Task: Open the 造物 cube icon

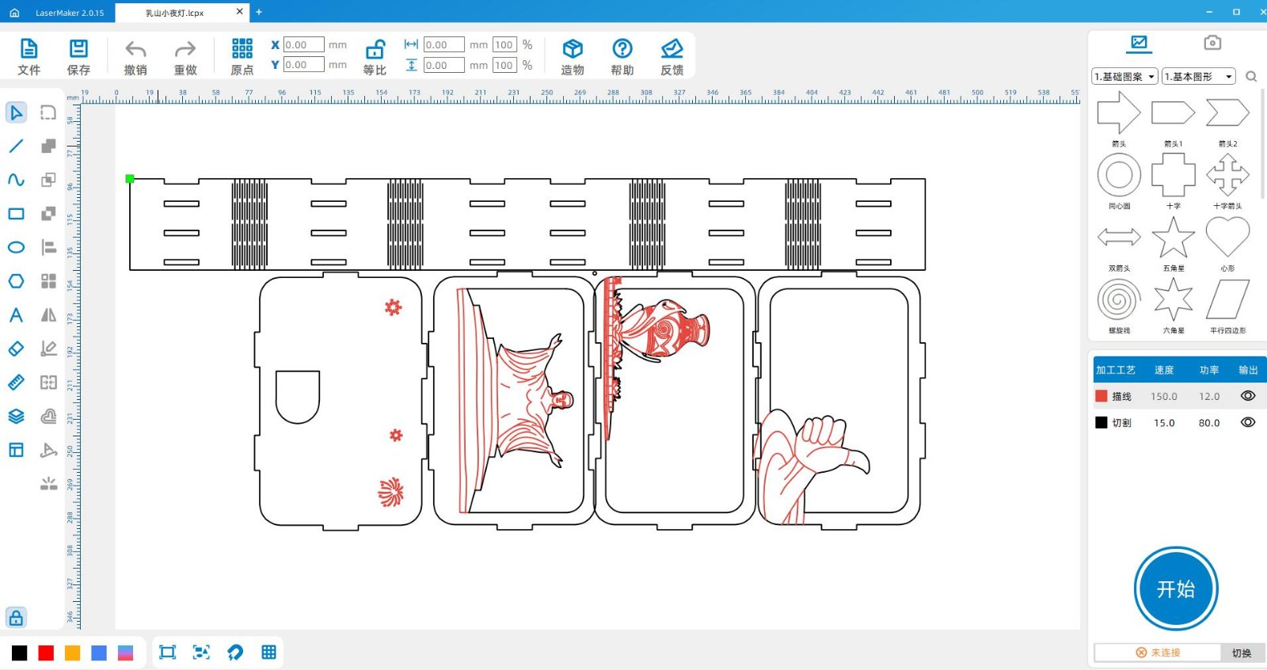Action: [573, 49]
